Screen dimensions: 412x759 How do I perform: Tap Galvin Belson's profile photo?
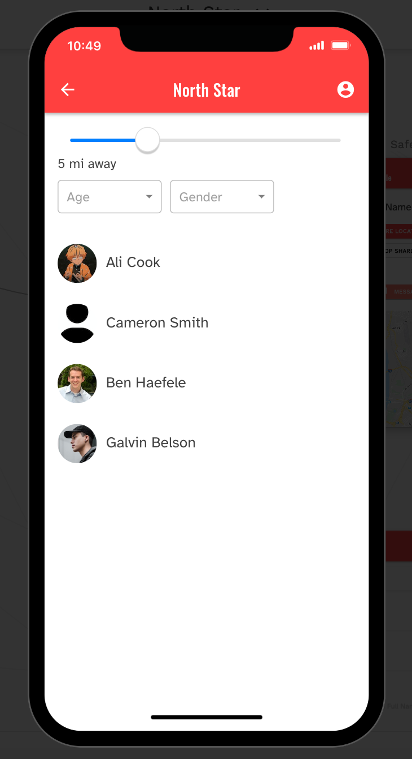77,443
